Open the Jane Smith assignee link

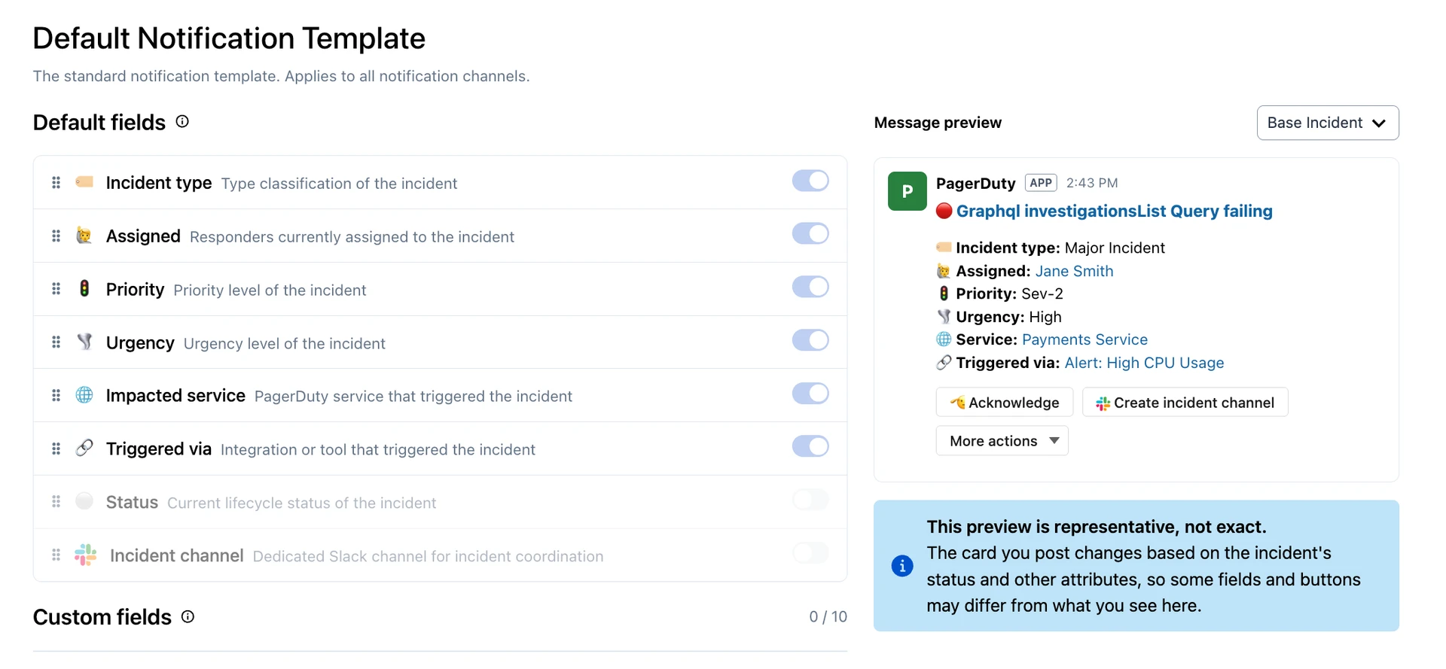1074,271
